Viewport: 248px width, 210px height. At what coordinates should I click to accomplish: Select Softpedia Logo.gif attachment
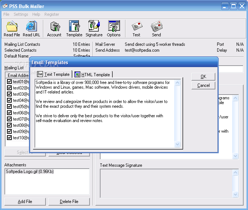click(30, 172)
